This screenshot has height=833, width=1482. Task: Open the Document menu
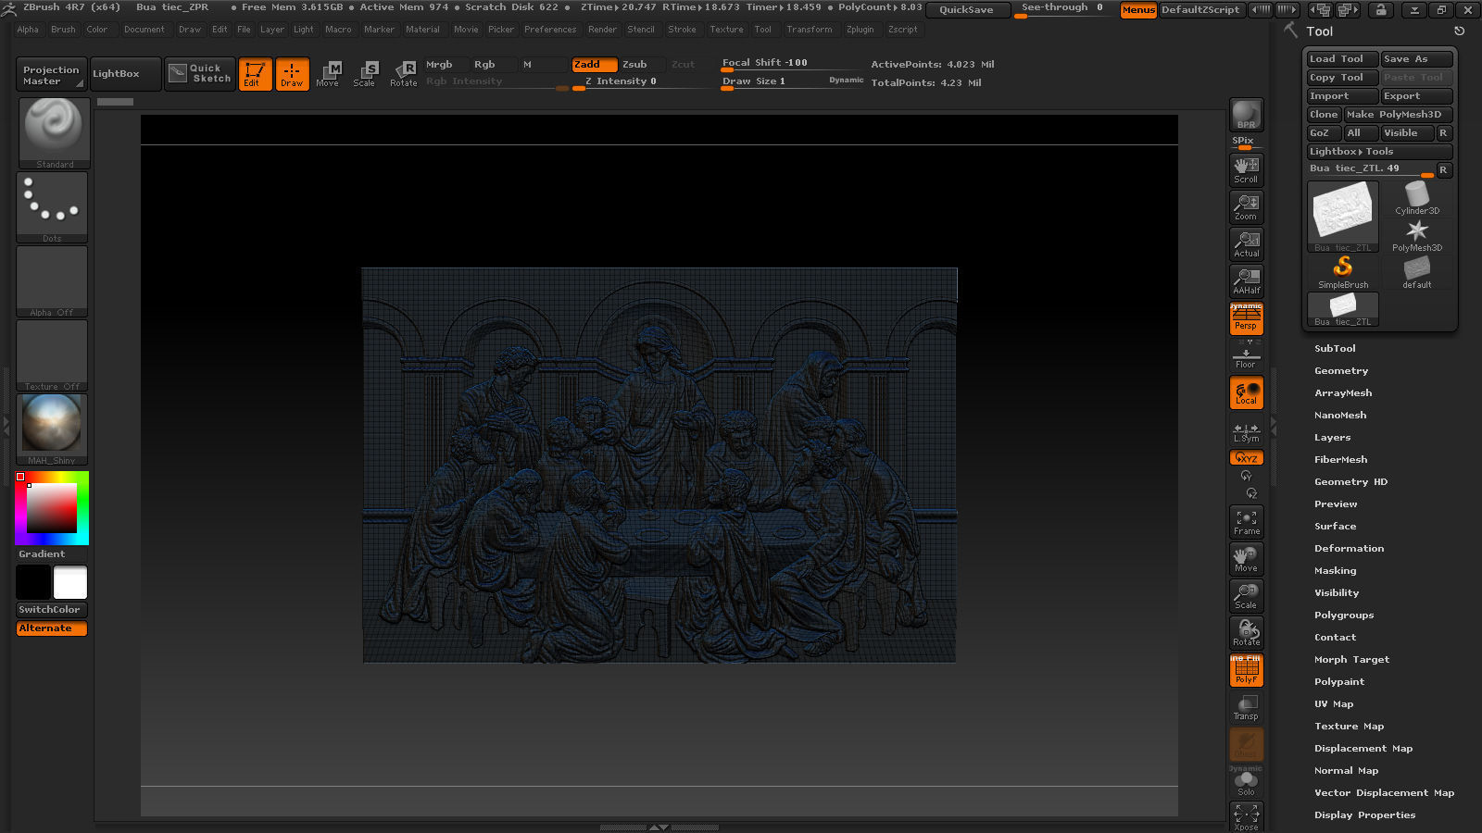144,29
